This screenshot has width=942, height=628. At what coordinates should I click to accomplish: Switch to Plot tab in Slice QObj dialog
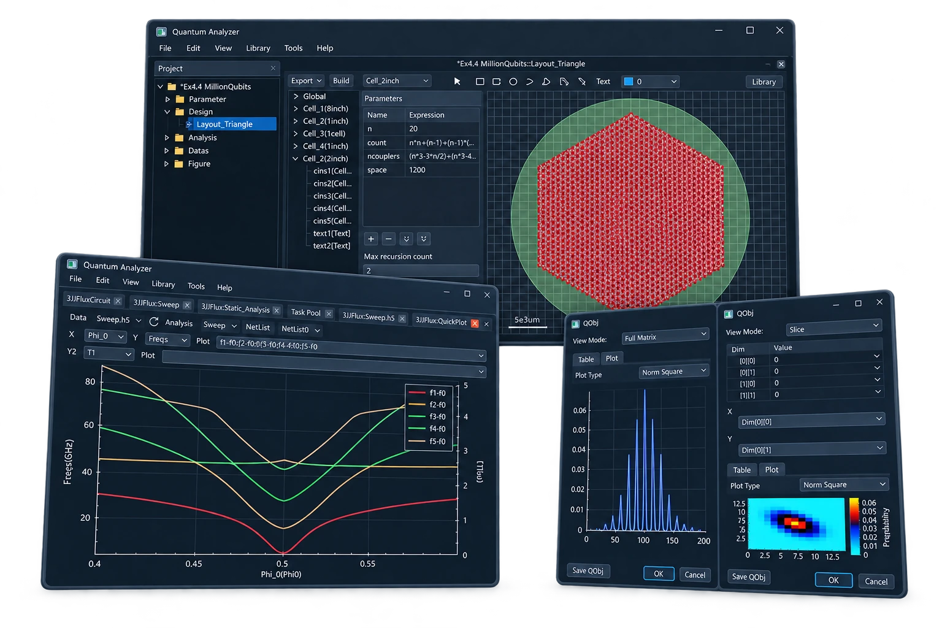tap(772, 470)
